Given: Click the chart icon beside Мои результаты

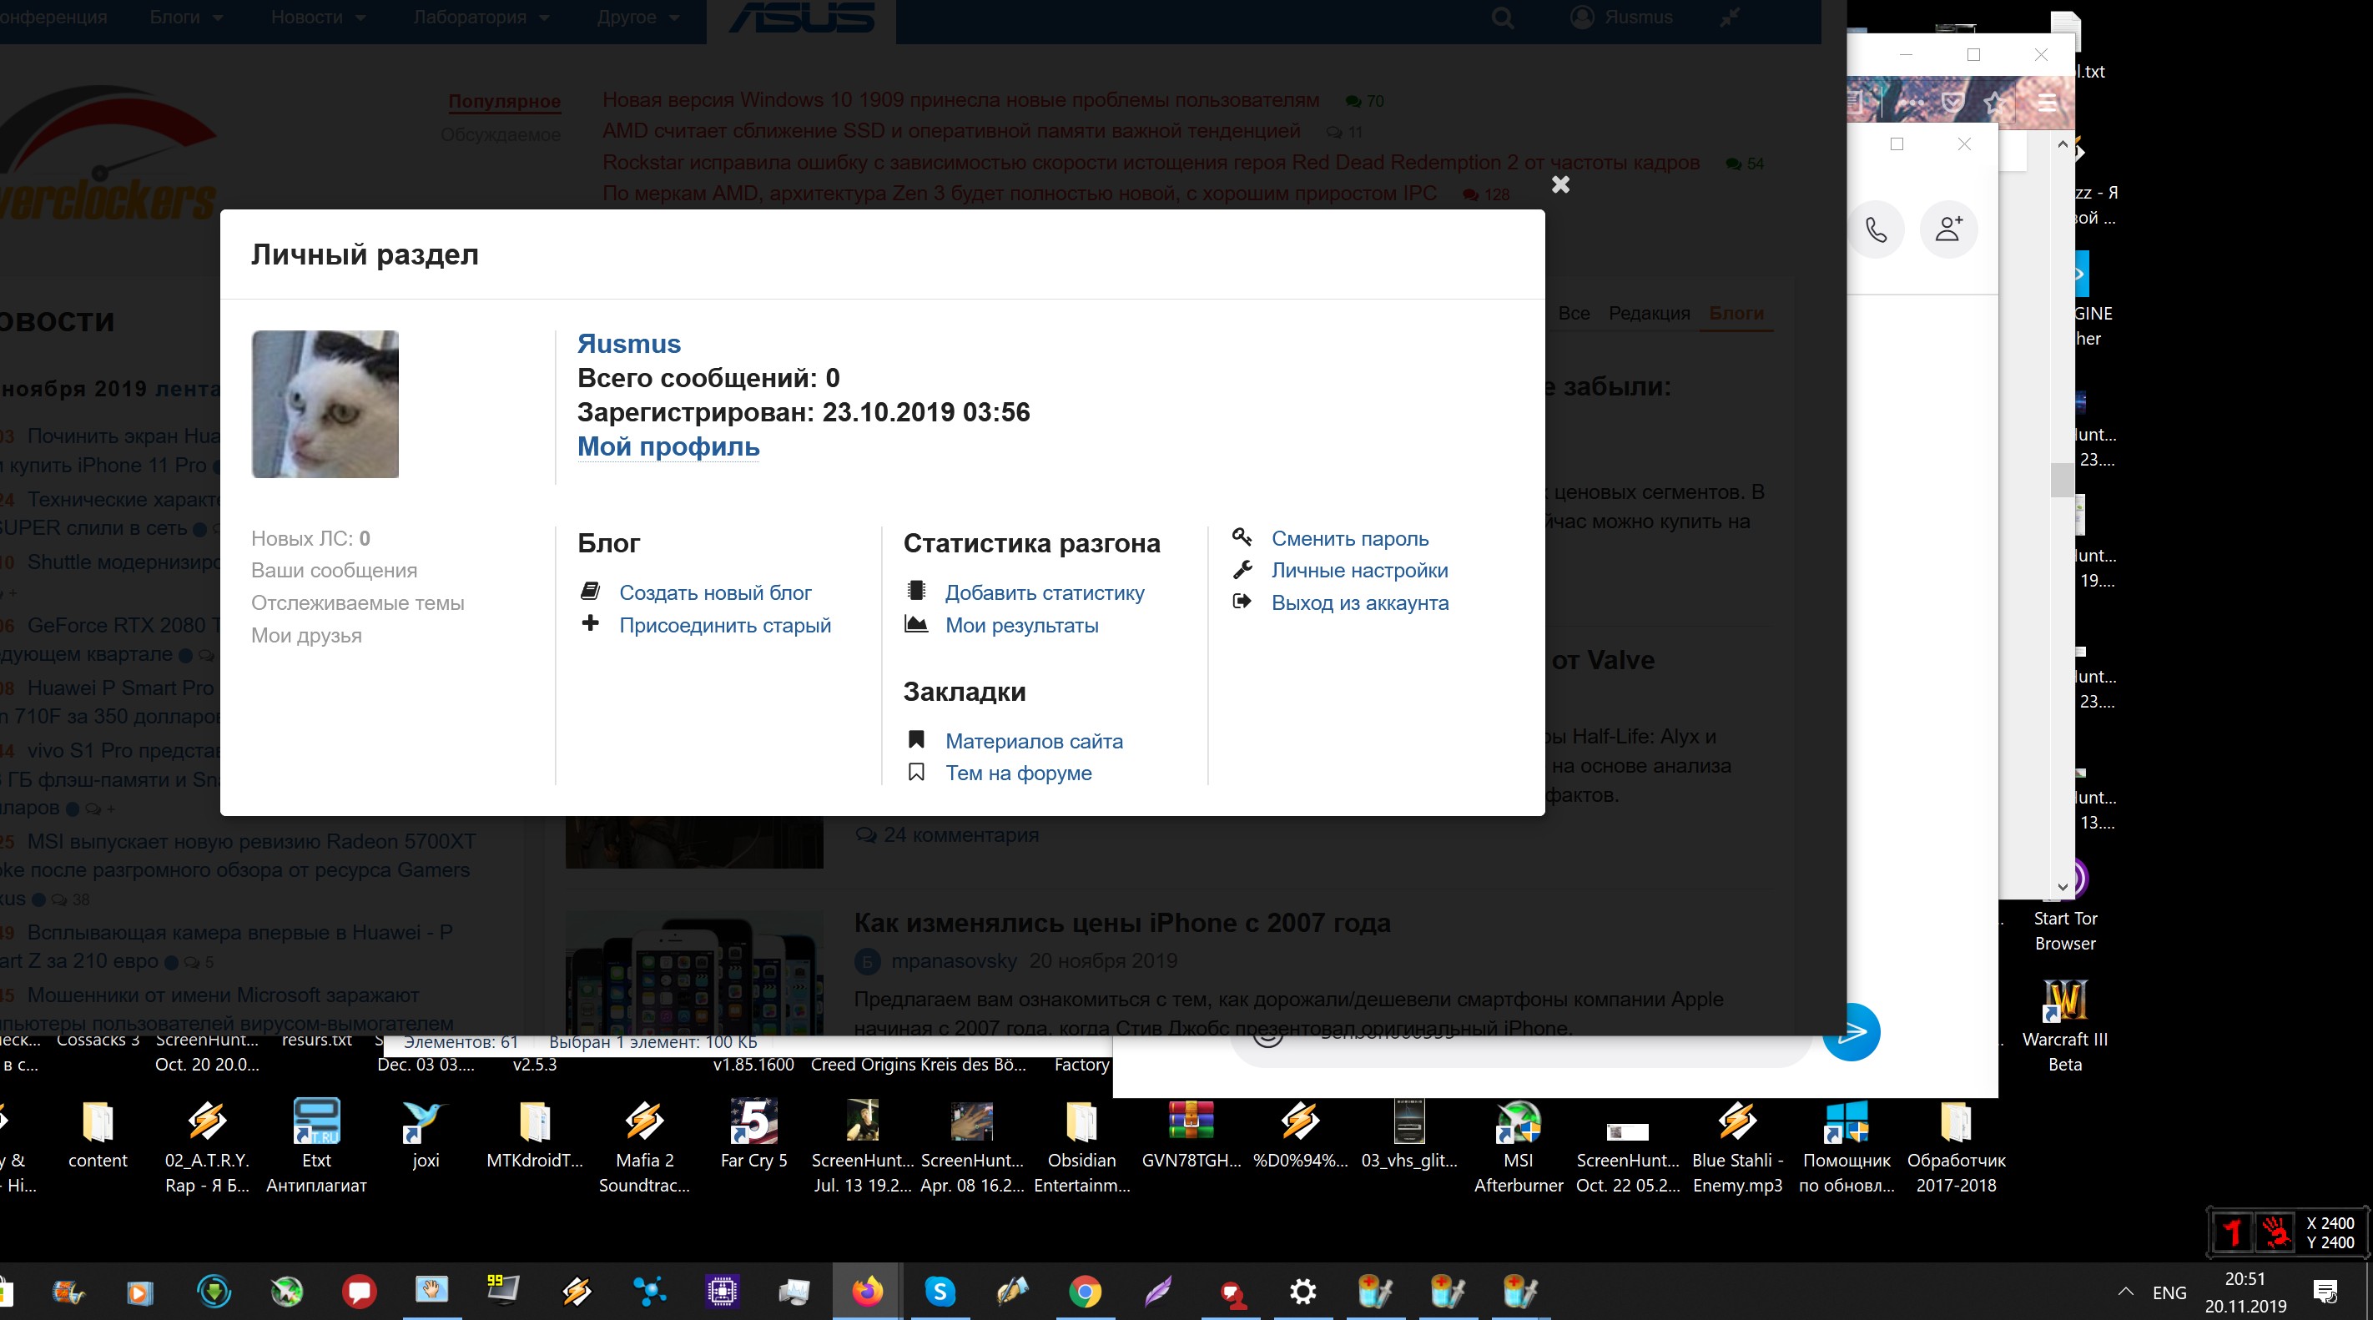Looking at the screenshot, I should point(915,624).
